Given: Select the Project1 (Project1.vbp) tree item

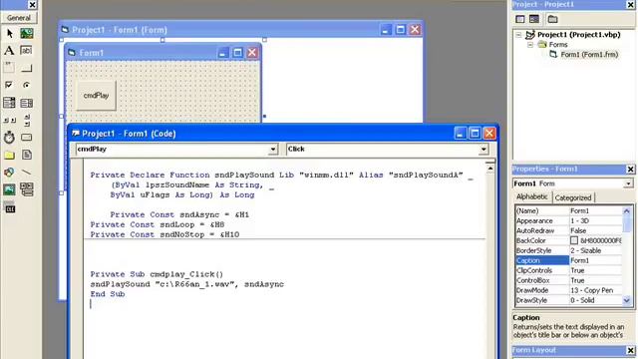Looking at the screenshot, I should pos(578,35).
